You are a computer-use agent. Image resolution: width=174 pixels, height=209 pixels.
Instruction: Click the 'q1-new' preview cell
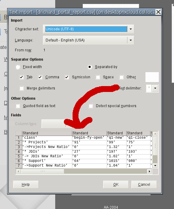coord(117,137)
